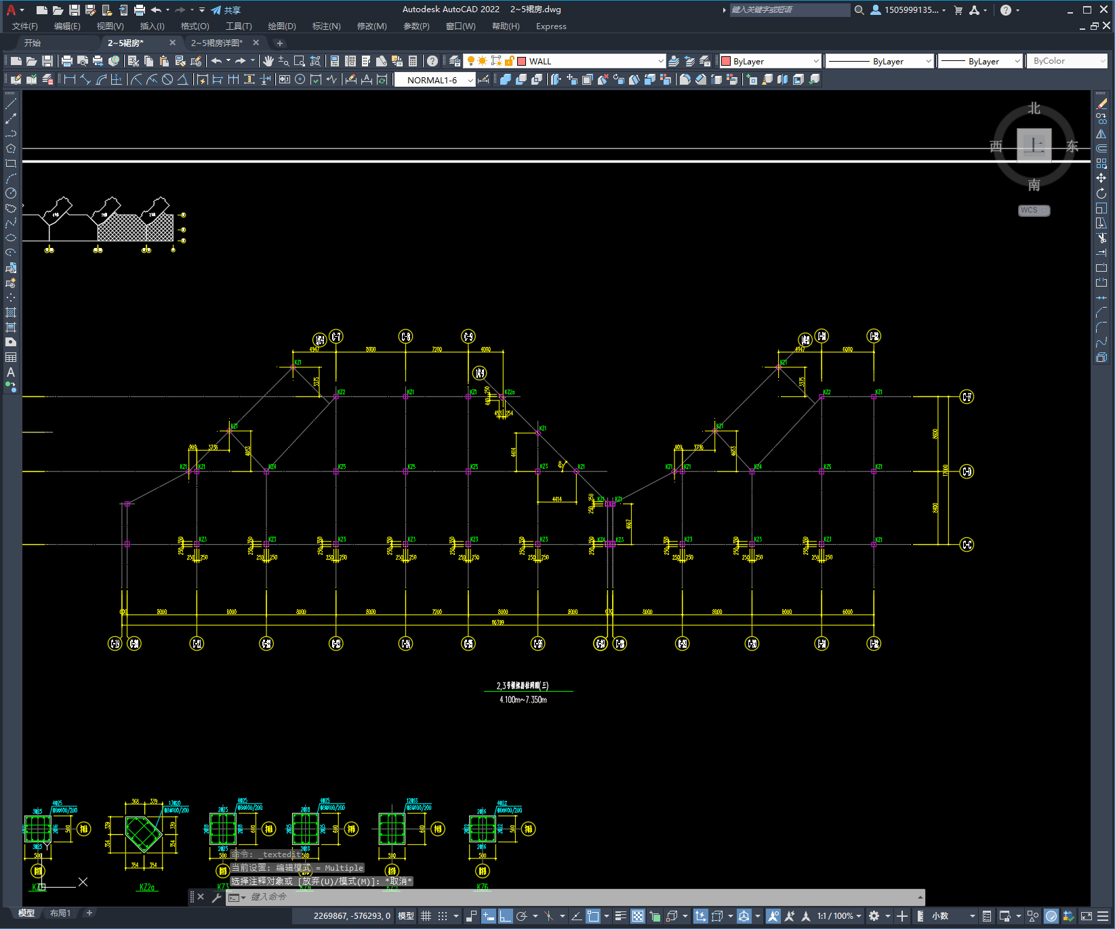
Task: Open the Express menu
Action: (x=551, y=26)
